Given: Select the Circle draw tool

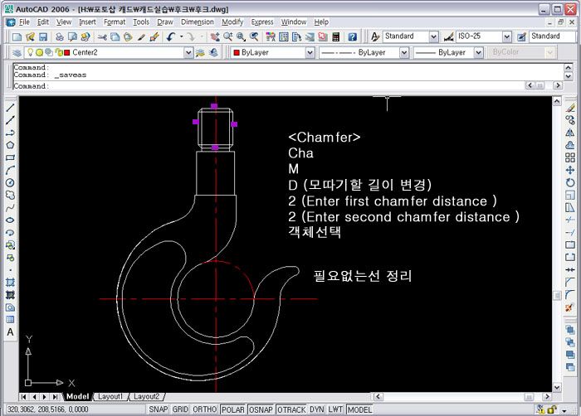Looking at the screenshot, I should coord(10,183).
